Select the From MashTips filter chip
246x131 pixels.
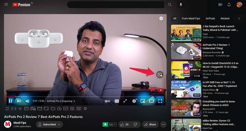tap(191, 18)
